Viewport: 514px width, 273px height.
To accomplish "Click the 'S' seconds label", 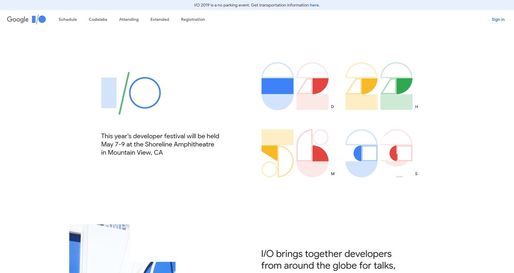I will tap(416, 174).
